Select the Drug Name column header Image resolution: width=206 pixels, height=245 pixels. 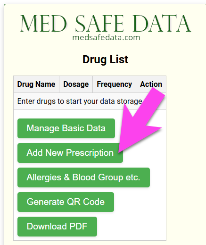tap(36, 84)
